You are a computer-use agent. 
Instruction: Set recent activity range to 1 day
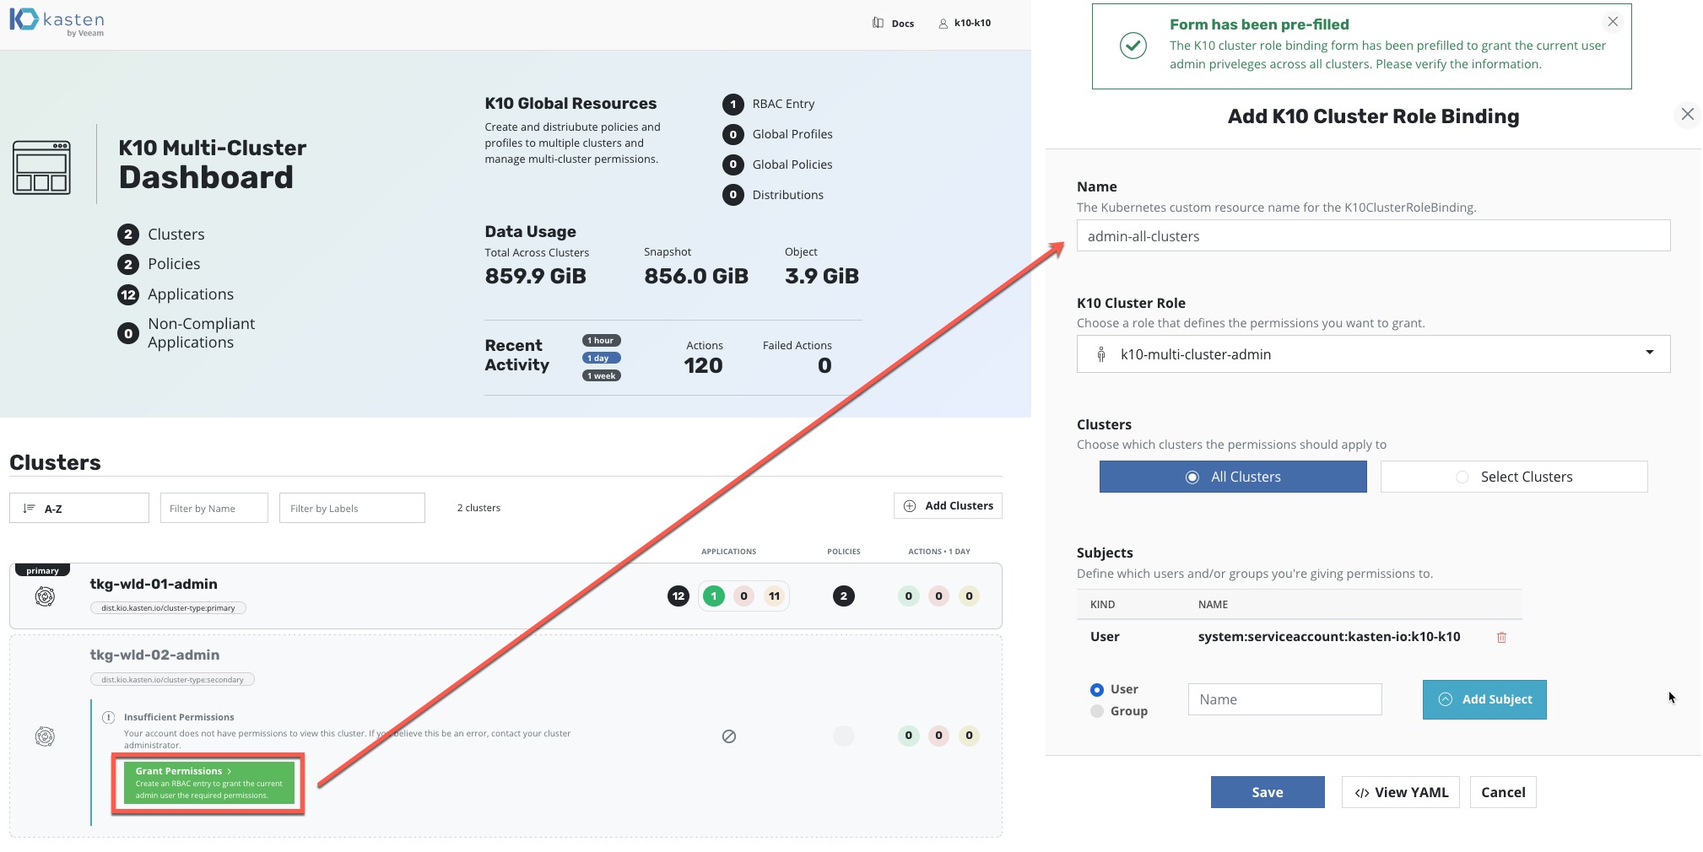click(x=602, y=359)
